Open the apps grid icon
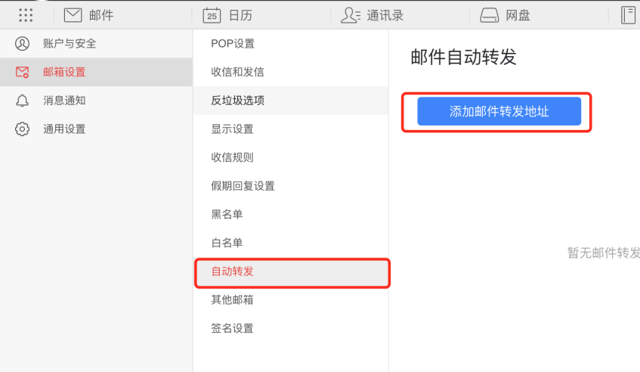The height and width of the screenshot is (372, 640). [x=26, y=15]
